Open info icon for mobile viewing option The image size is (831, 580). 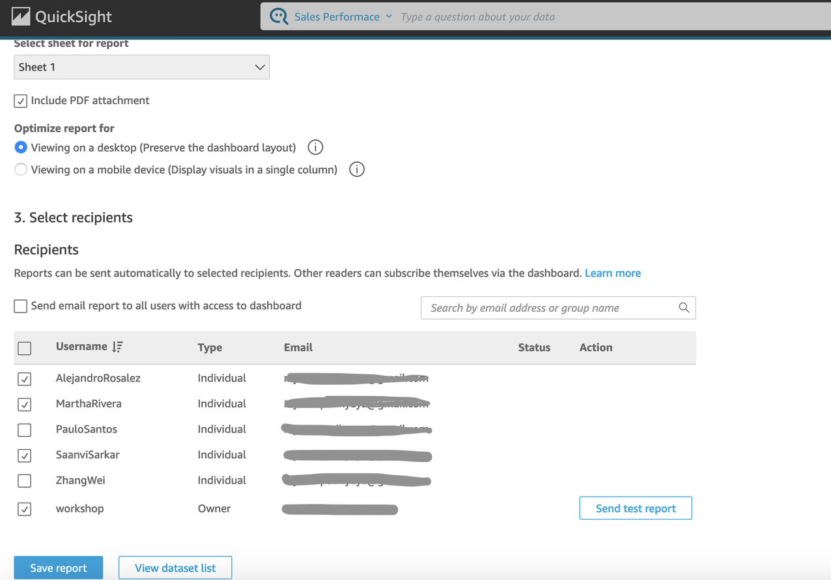[357, 169]
